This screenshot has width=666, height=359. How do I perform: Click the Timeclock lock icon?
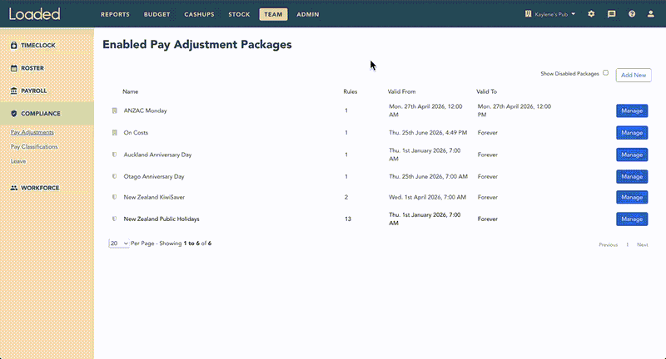tap(14, 45)
